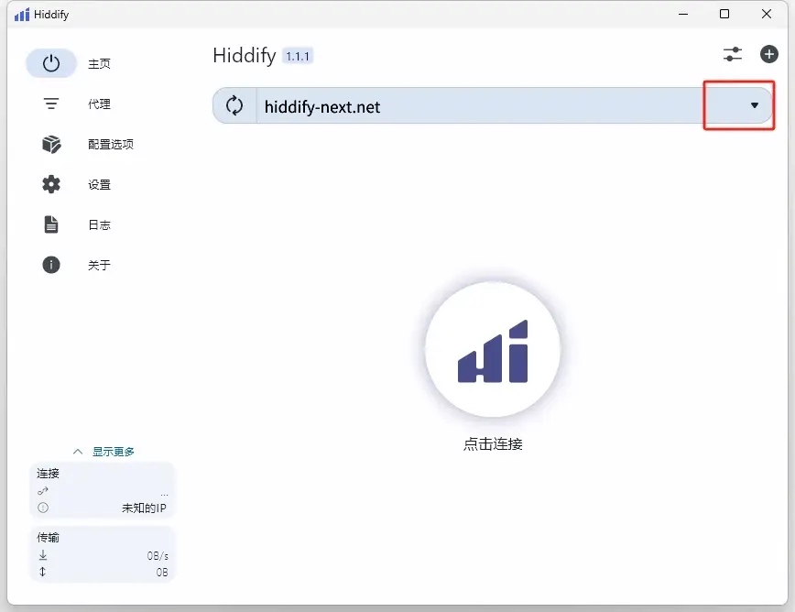Click the large Hiddify connect button
This screenshot has width=795, height=612.
click(x=493, y=350)
